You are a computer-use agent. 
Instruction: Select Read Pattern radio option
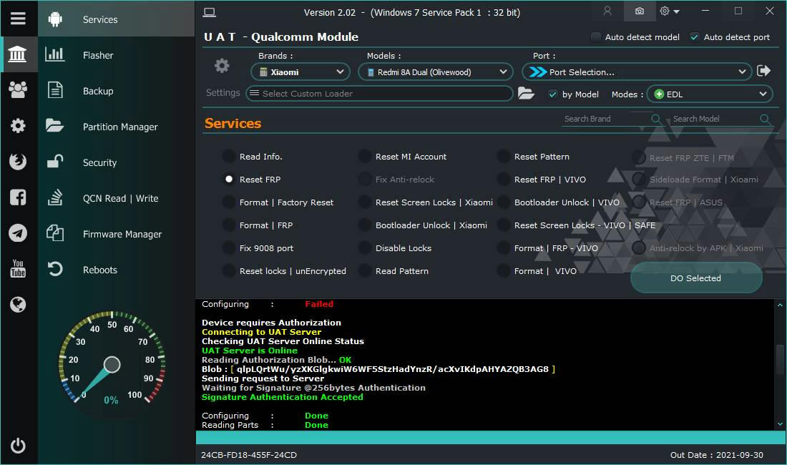[365, 271]
